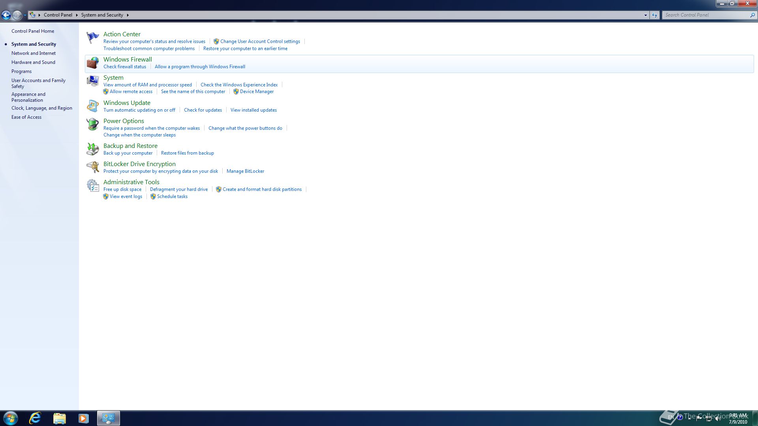The width and height of the screenshot is (758, 426).
Task: Click Restore files from backup
Action: [x=188, y=153]
